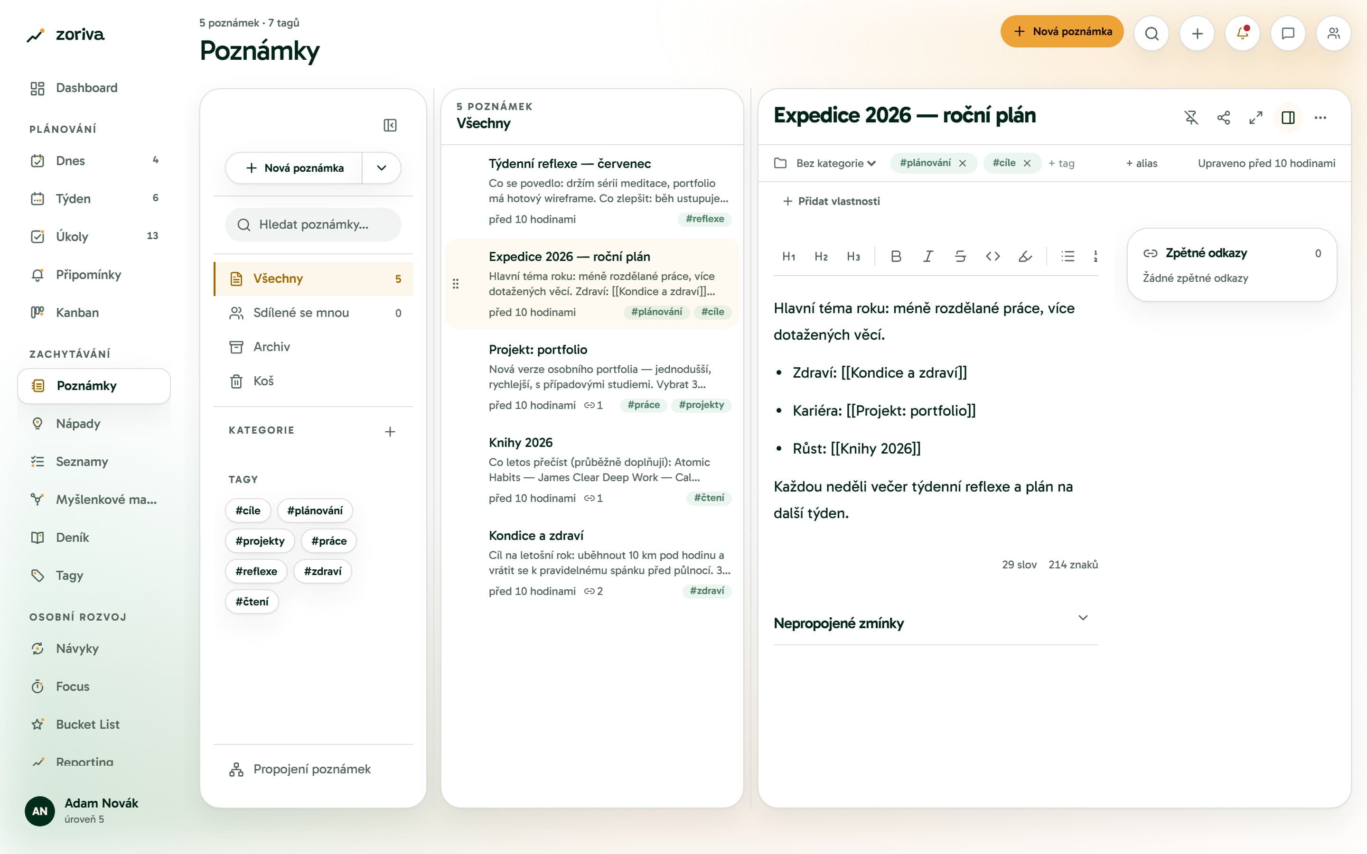This screenshot has height=854, width=1367.
Task: Insert a bulleted list
Action: (x=1067, y=256)
